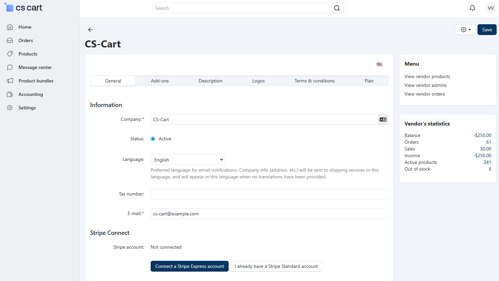The height and width of the screenshot is (281, 499).
Task: Open Products in the sidebar
Action: click(28, 54)
